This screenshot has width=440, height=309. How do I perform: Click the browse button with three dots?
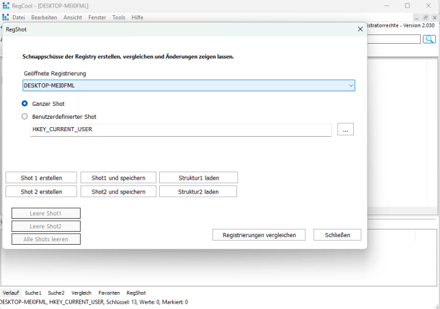pyautogui.click(x=346, y=129)
